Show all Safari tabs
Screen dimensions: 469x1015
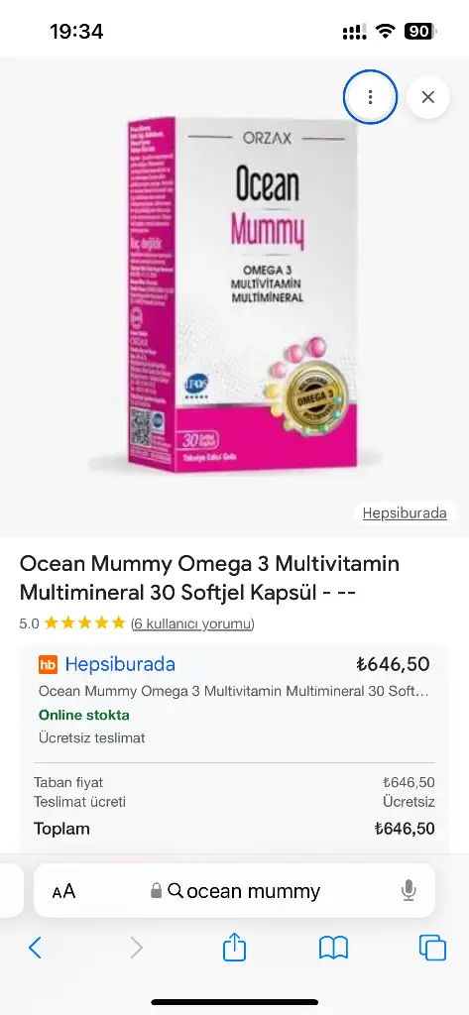[432, 949]
